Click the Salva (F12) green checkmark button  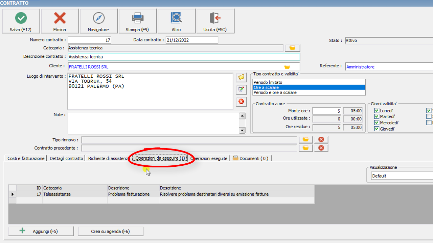point(21,21)
